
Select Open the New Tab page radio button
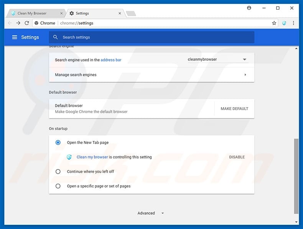58,143
